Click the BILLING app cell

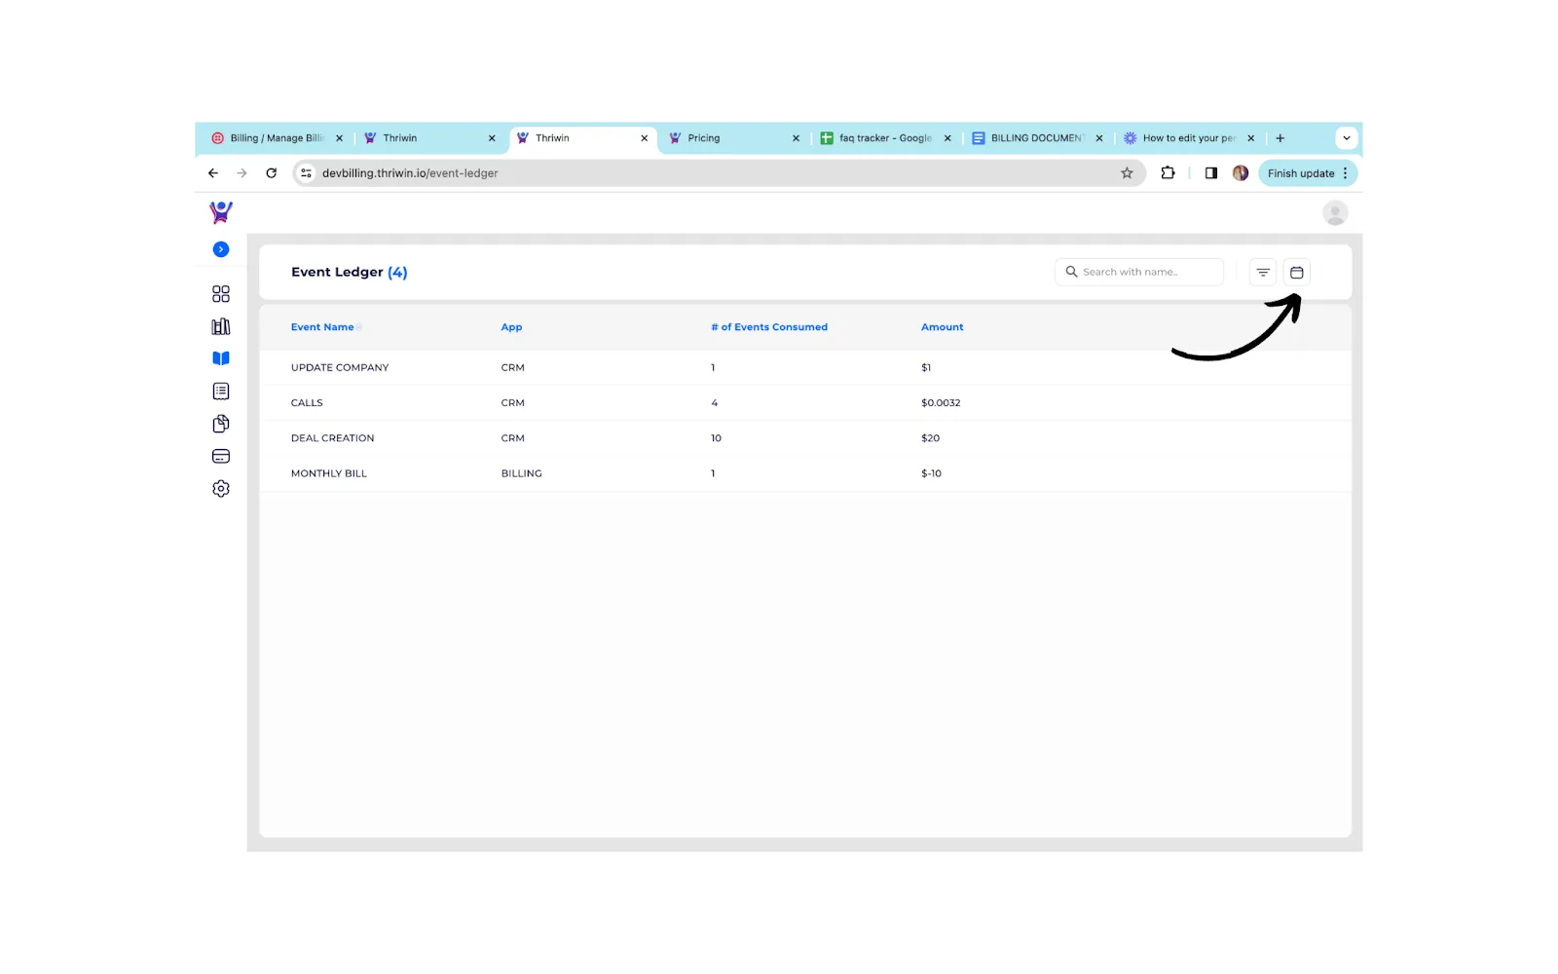521,473
